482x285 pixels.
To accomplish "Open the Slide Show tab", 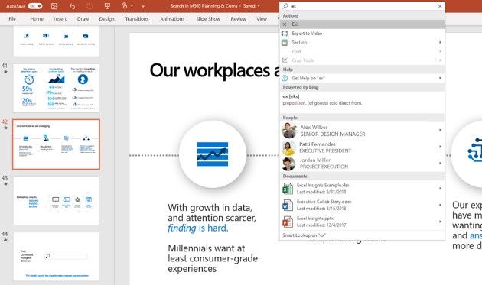I will tap(208, 19).
